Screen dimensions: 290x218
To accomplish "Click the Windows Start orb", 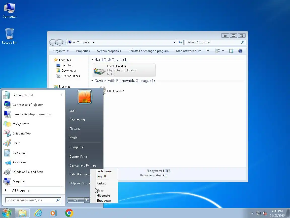I will tap(7, 213).
